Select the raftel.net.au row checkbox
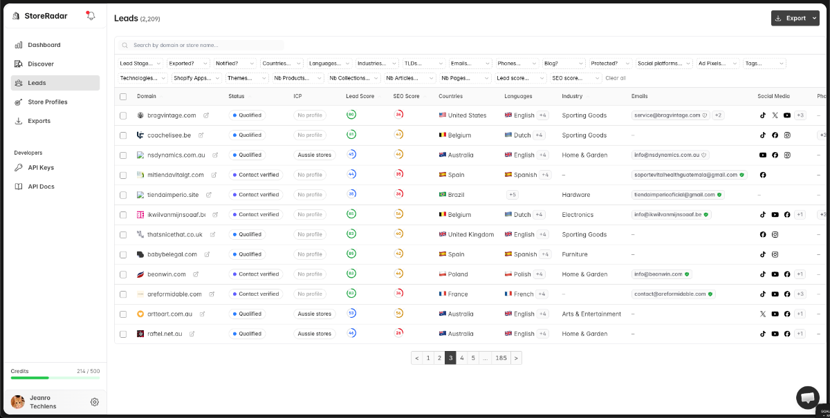Screen dimensions: 830x418 (123, 334)
